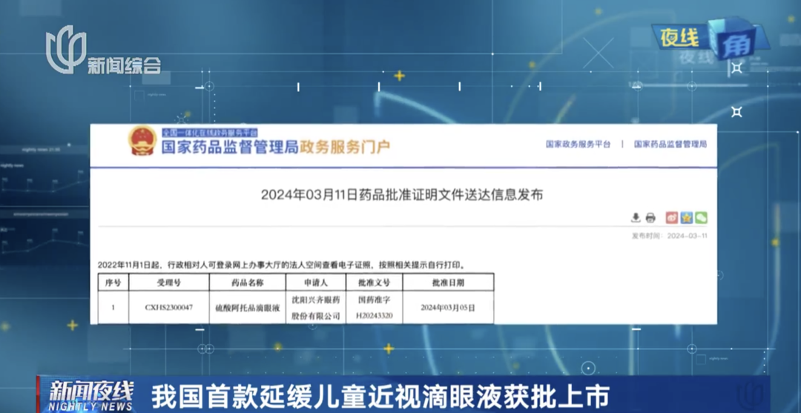801x413 pixels.
Task: Click the 新闻综合 channel logo
Action: 102,52
